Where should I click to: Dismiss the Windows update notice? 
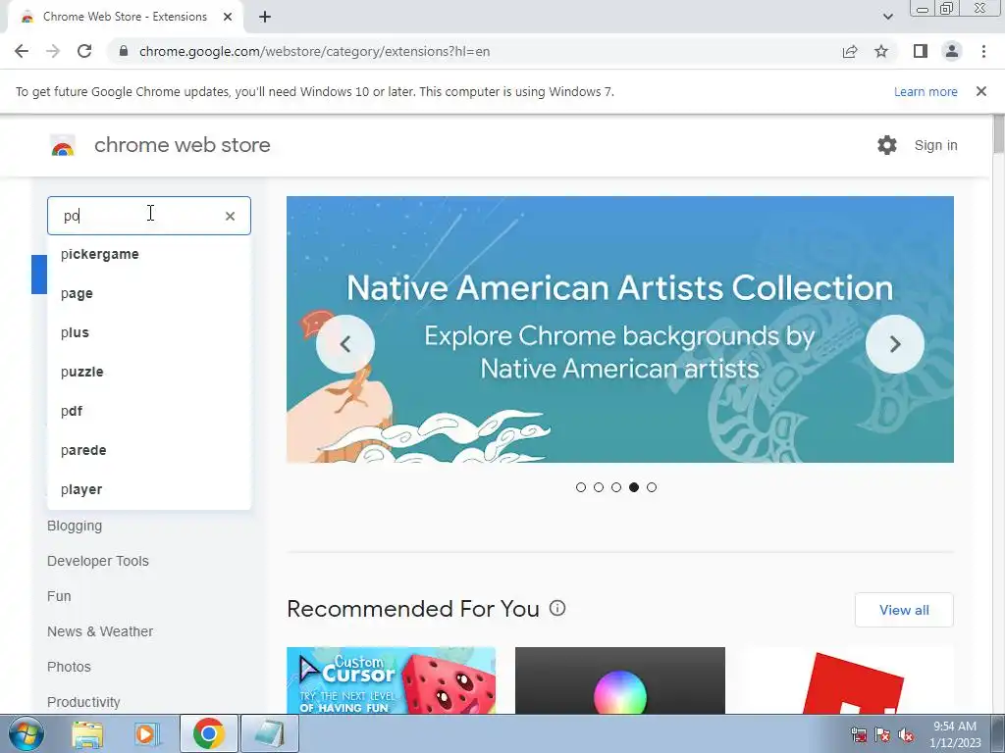coord(981,91)
